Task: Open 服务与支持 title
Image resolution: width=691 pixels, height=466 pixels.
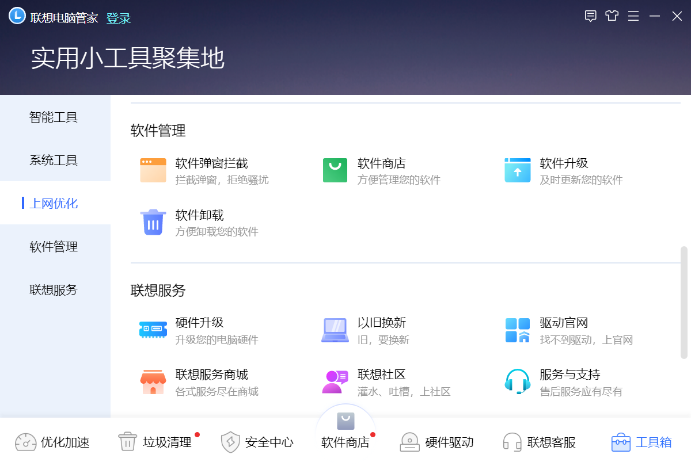Action: click(x=570, y=375)
